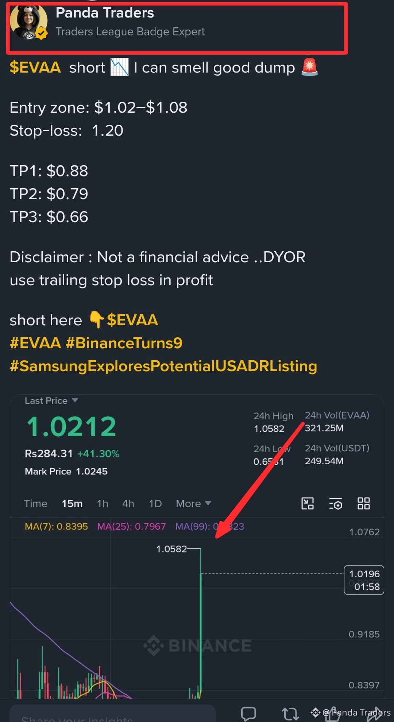The image size is (394, 722).
Task: Expand the More intervals dropdown
Action: tap(193, 504)
